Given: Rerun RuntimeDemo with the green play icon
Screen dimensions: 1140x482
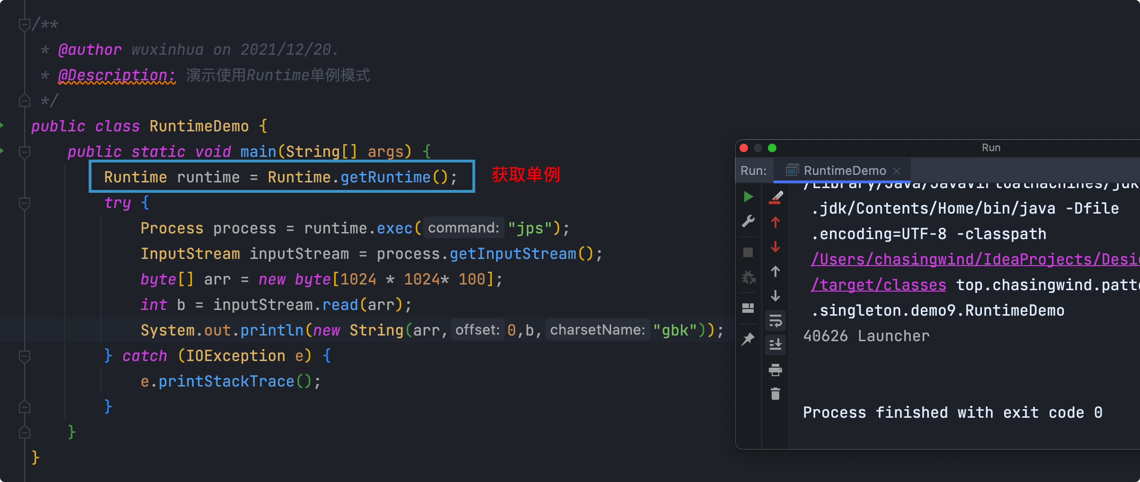Looking at the screenshot, I should coord(748,197).
